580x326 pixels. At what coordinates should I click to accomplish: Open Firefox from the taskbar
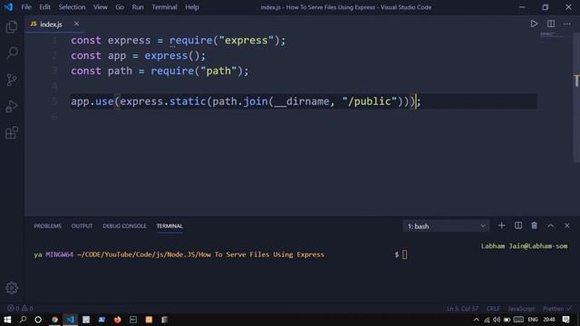pos(117,320)
